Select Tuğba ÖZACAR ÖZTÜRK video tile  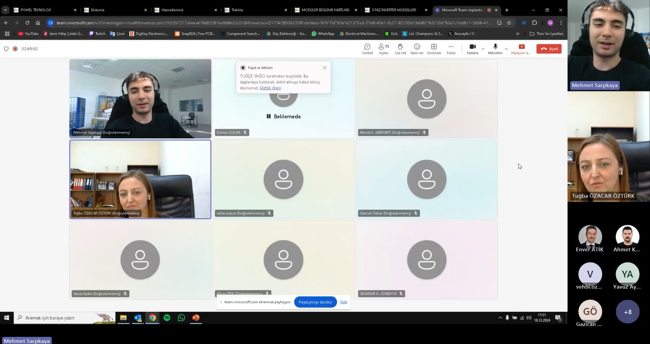(140, 179)
